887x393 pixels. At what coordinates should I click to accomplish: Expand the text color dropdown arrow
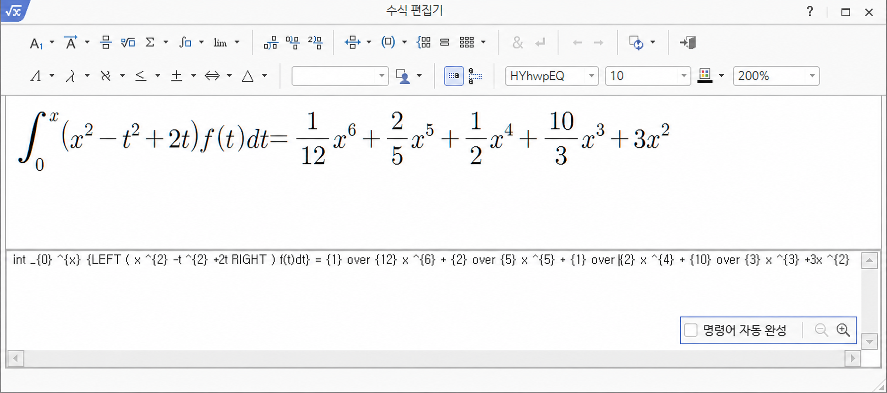[721, 76]
